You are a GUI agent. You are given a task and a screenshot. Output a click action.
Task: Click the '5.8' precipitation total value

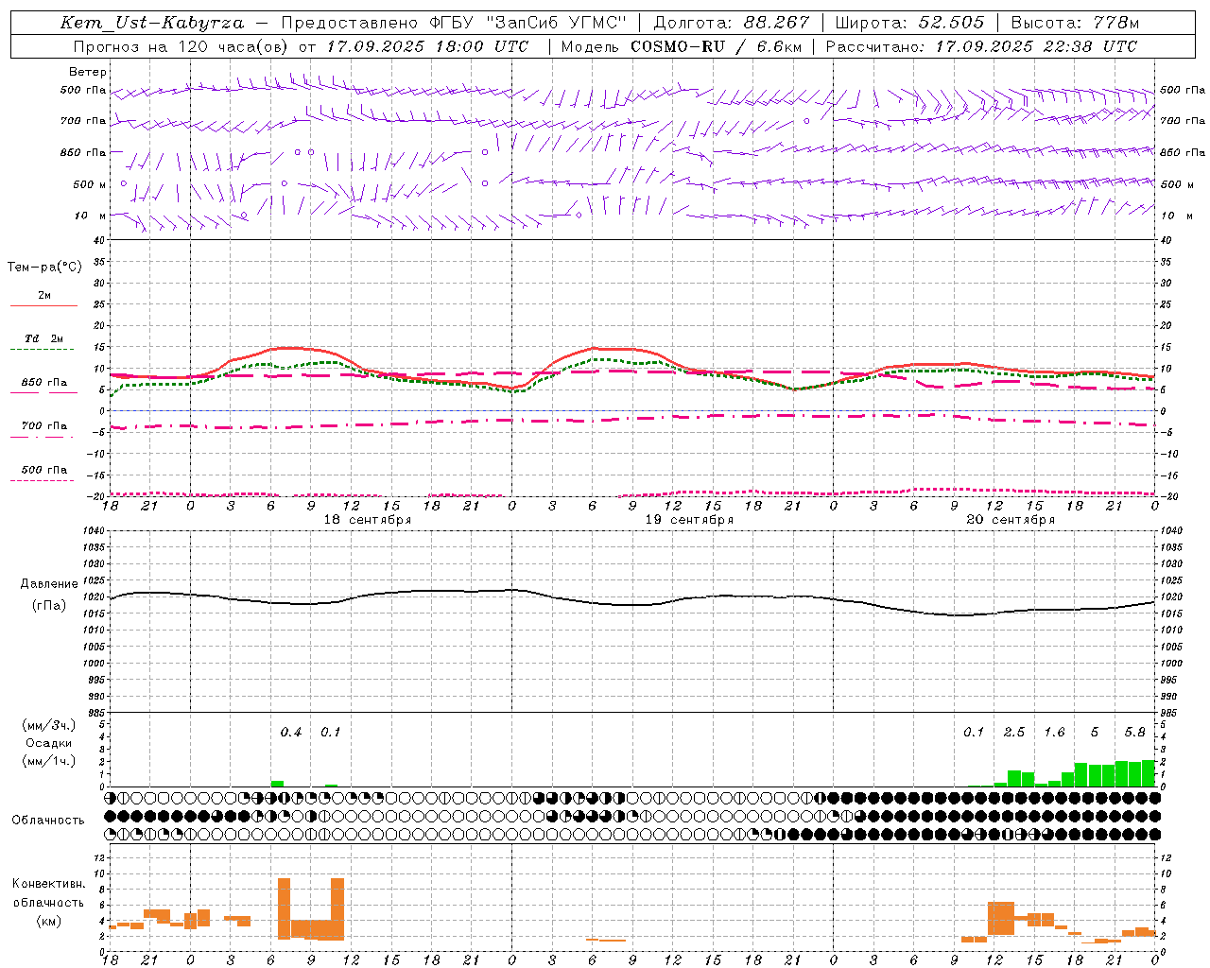pos(1134,733)
